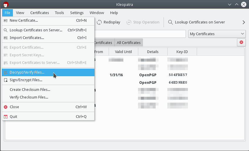249x151 pixels.
Task: Click the red Close menu icon
Action: [6, 107]
